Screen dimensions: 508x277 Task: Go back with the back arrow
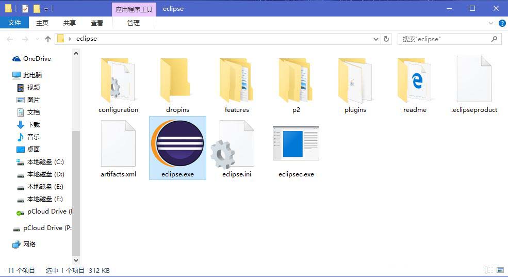click(x=10, y=39)
